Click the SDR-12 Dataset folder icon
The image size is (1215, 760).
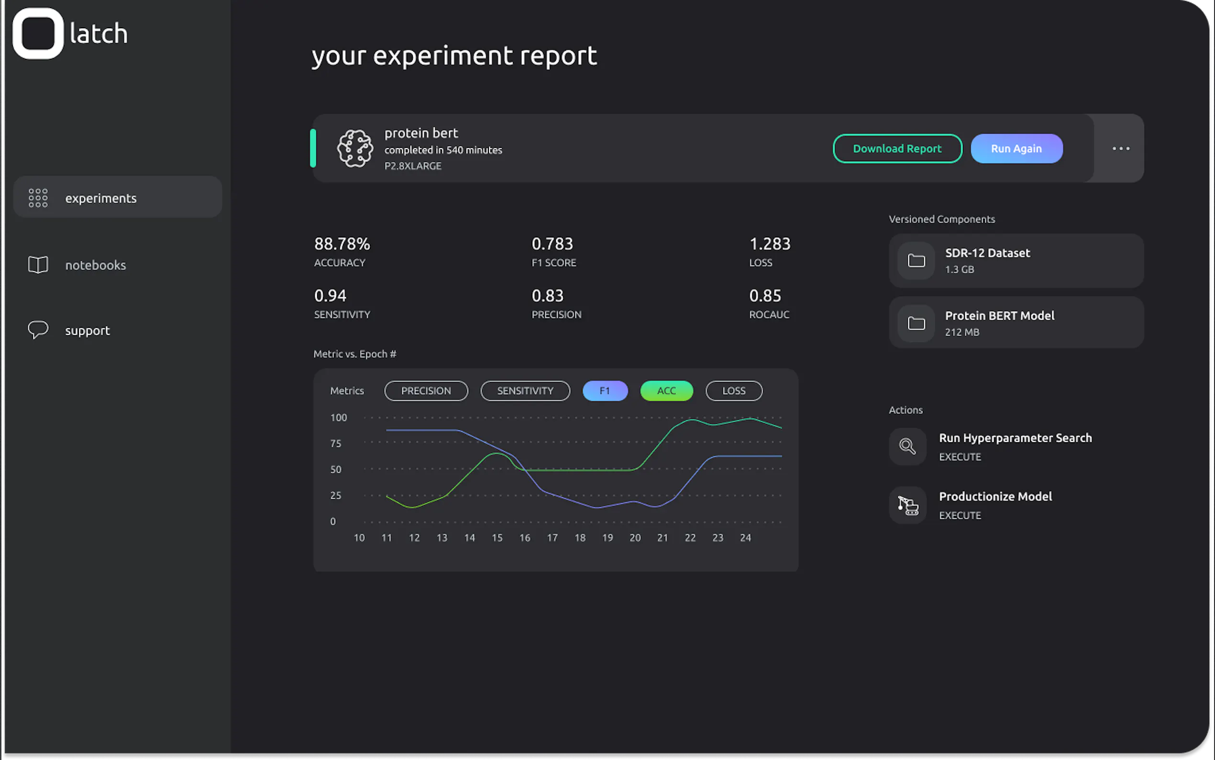pos(916,260)
